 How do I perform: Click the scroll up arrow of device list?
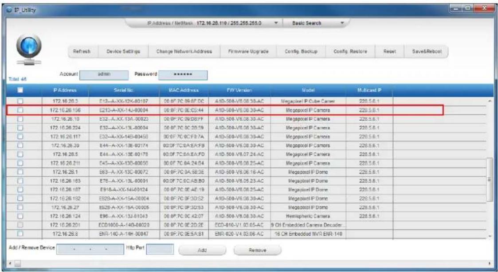coord(490,101)
